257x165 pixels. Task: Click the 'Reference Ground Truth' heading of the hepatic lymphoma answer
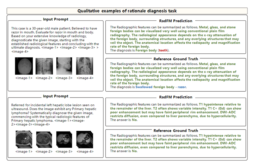(176, 130)
